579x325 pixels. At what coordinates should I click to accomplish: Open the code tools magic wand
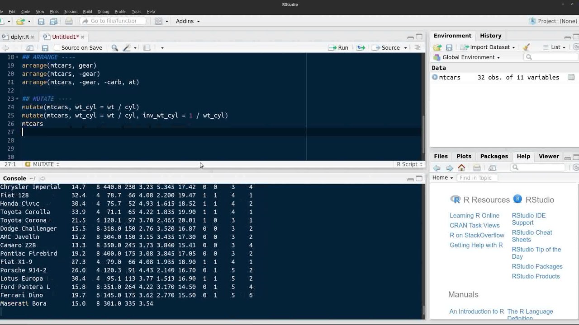[127, 48]
